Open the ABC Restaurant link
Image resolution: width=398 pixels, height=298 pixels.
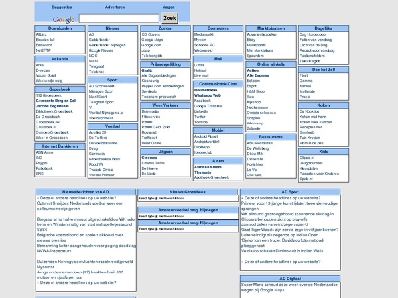[x=260, y=143]
